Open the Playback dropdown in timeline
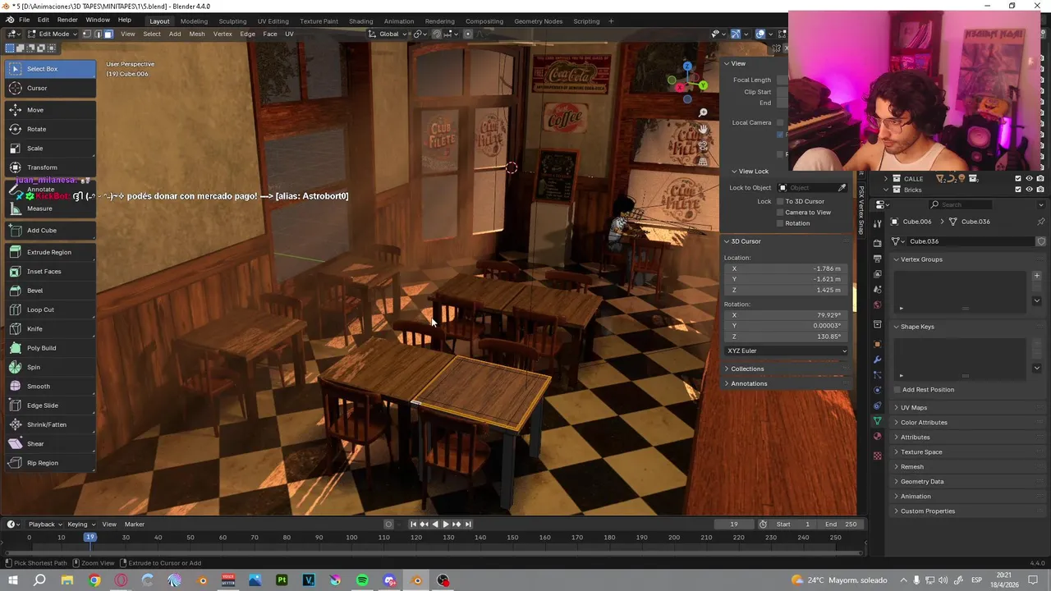 click(45, 525)
